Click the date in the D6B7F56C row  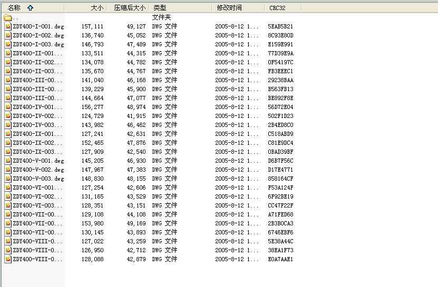point(237,161)
